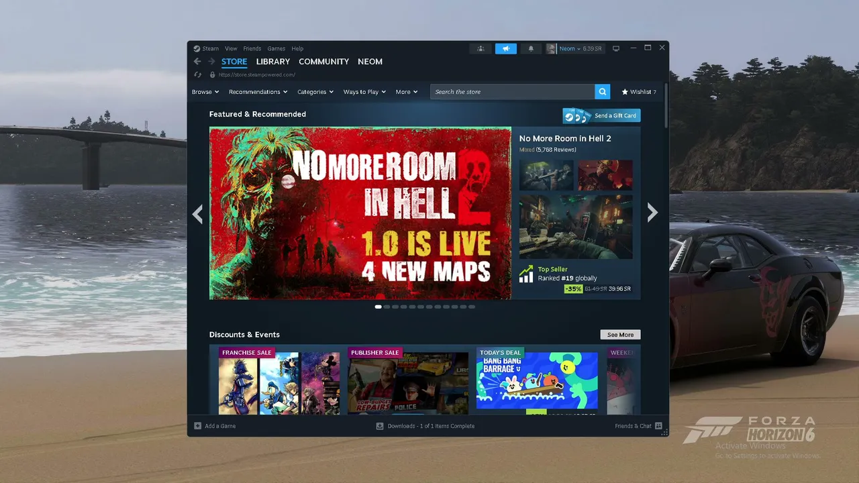This screenshot has height=483, width=859.
Task: Open Friends & Chat
Action: coord(639,426)
